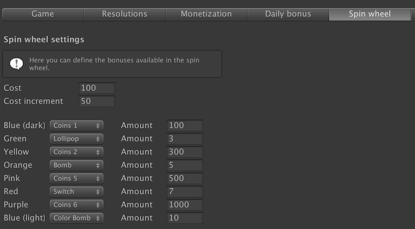Viewport: 415px width, 229px height.
Task: Open the Yellow Coins 2 dropdown
Action: (x=76, y=152)
